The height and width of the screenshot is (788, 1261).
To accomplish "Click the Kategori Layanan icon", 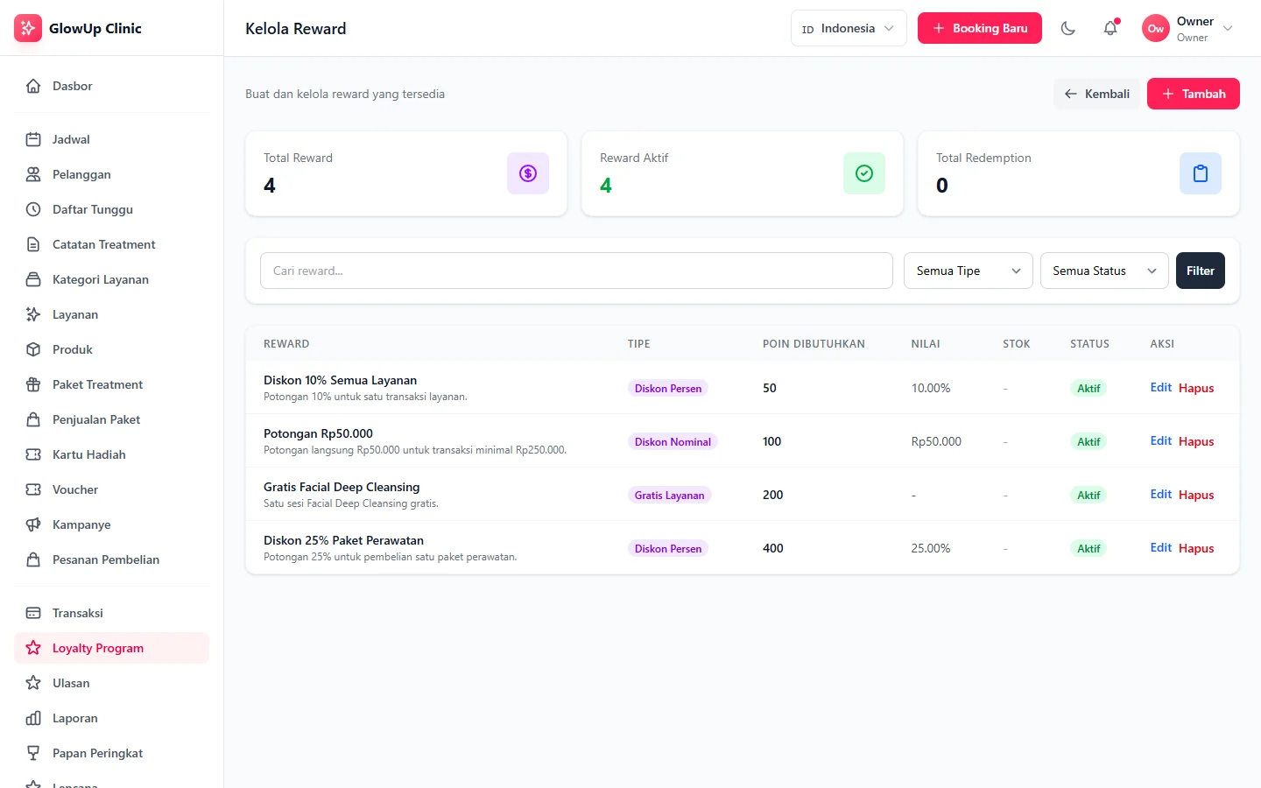I will pyautogui.click(x=33, y=279).
